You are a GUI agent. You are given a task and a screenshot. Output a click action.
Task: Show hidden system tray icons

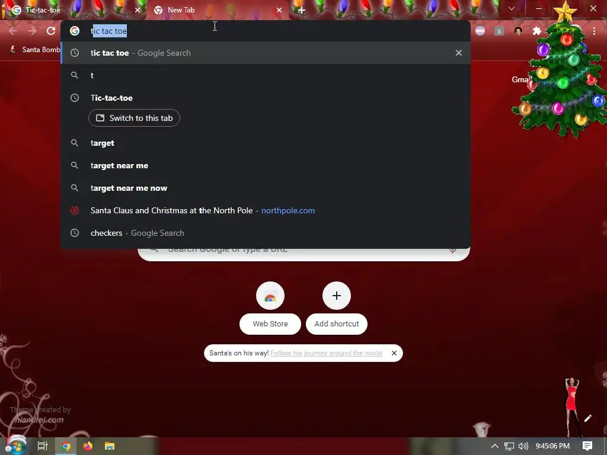pyautogui.click(x=494, y=446)
